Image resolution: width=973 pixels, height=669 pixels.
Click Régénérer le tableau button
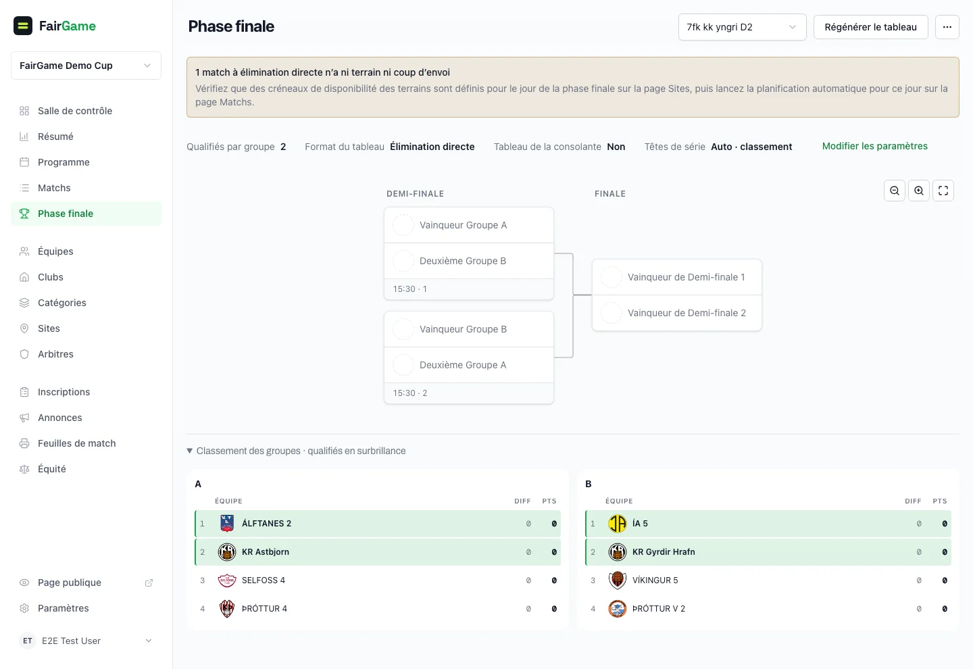pos(870,27)
